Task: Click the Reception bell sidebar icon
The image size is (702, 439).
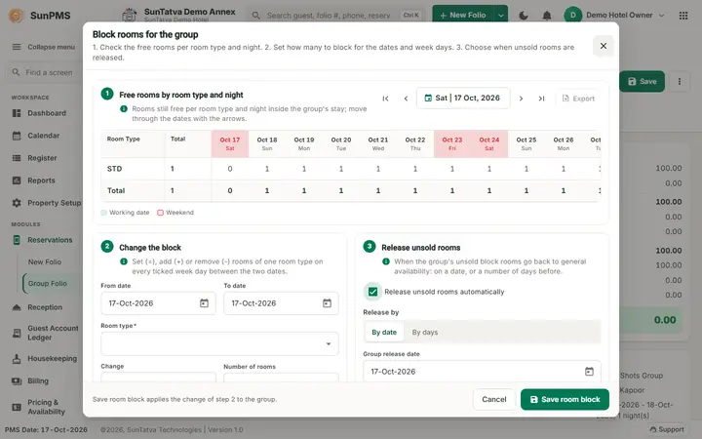Action: pos(17,307)
